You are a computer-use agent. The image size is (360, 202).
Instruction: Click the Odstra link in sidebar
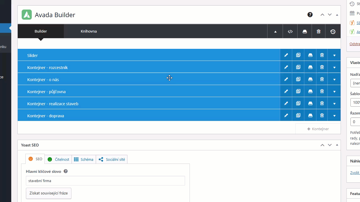click(355, 44)
